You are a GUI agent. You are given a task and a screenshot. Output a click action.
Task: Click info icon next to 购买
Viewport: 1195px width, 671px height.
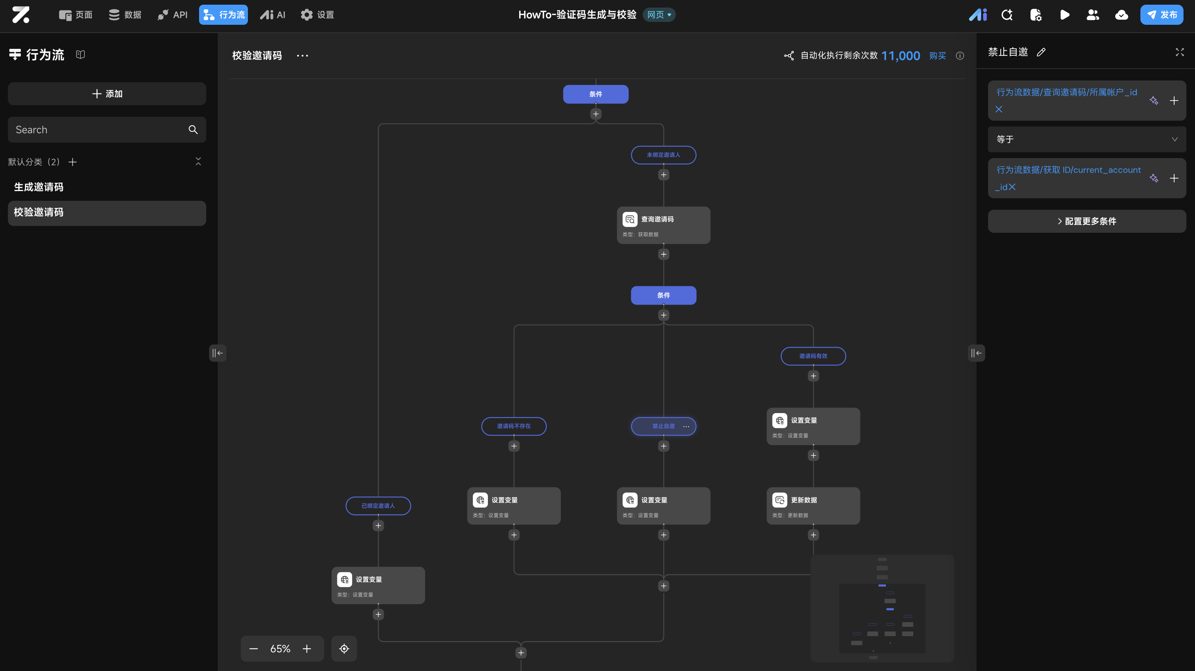[960, 56]
